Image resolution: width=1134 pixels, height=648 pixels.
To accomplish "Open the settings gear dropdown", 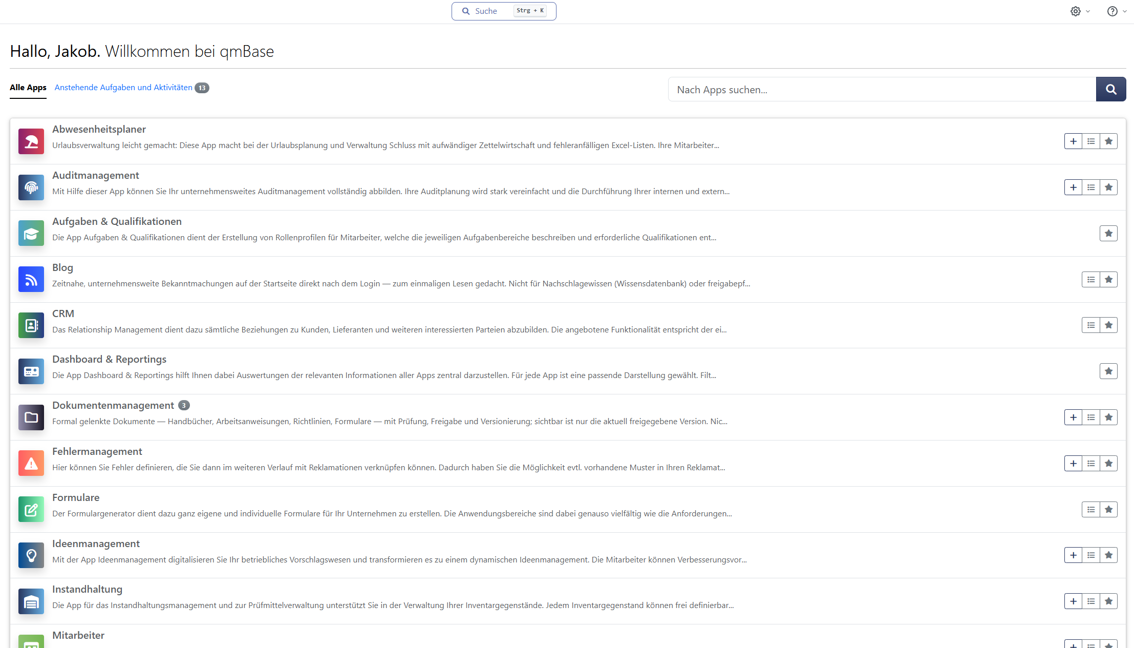I will 1080,11.
